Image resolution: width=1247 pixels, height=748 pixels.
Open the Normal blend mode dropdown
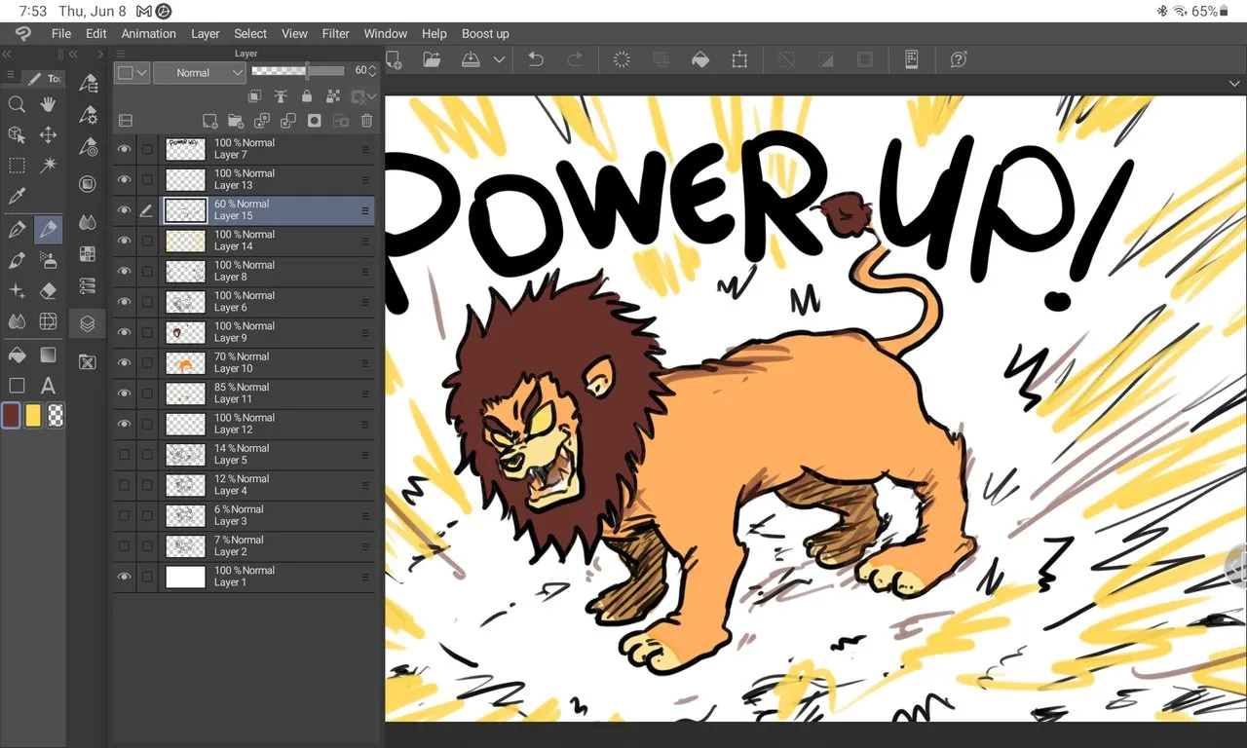(199, 72)
